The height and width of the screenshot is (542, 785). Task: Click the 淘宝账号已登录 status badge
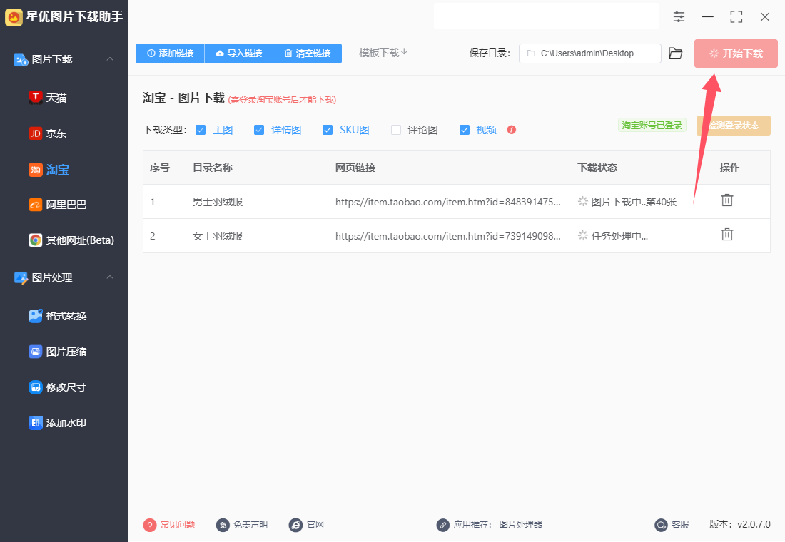pyautogui.click(x=652, y=125)
